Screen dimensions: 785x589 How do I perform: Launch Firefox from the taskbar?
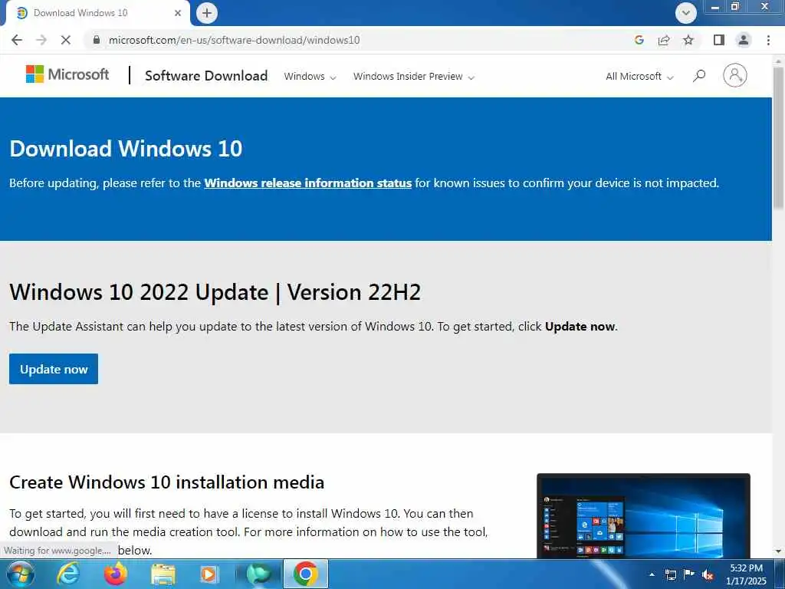pyautogui.click(x=116, y=574)
